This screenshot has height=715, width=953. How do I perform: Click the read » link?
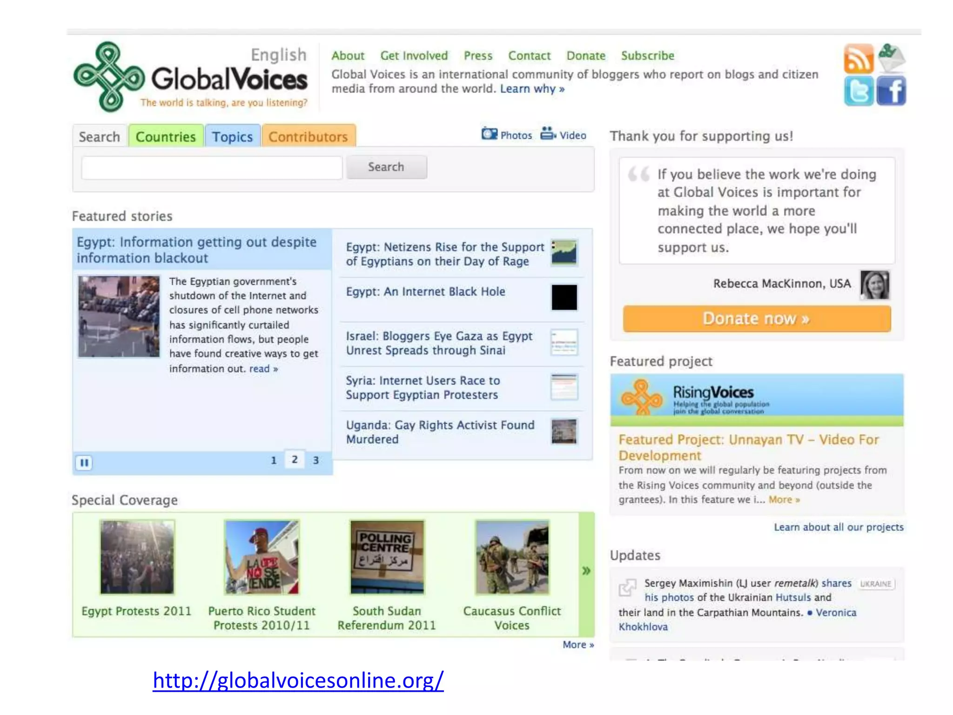pos(263,369)
